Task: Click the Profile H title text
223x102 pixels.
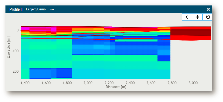Action: point(16,9)
